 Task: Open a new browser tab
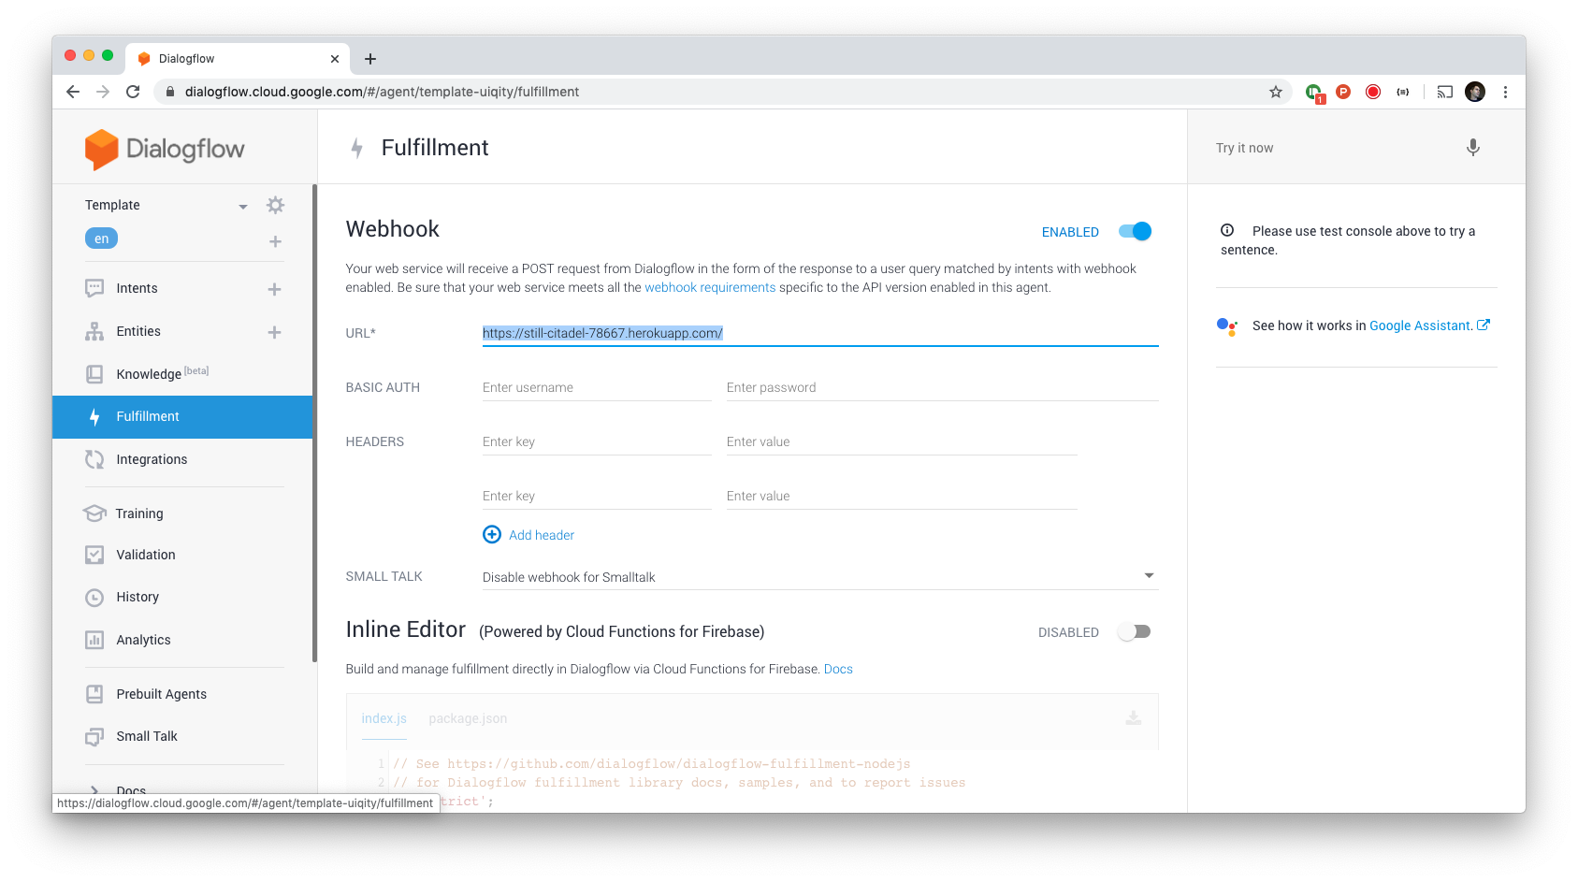pyautogui.click(x=370, y=59)
